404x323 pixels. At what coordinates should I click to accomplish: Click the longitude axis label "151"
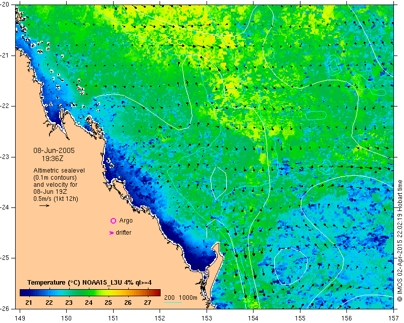coord(113,318)
